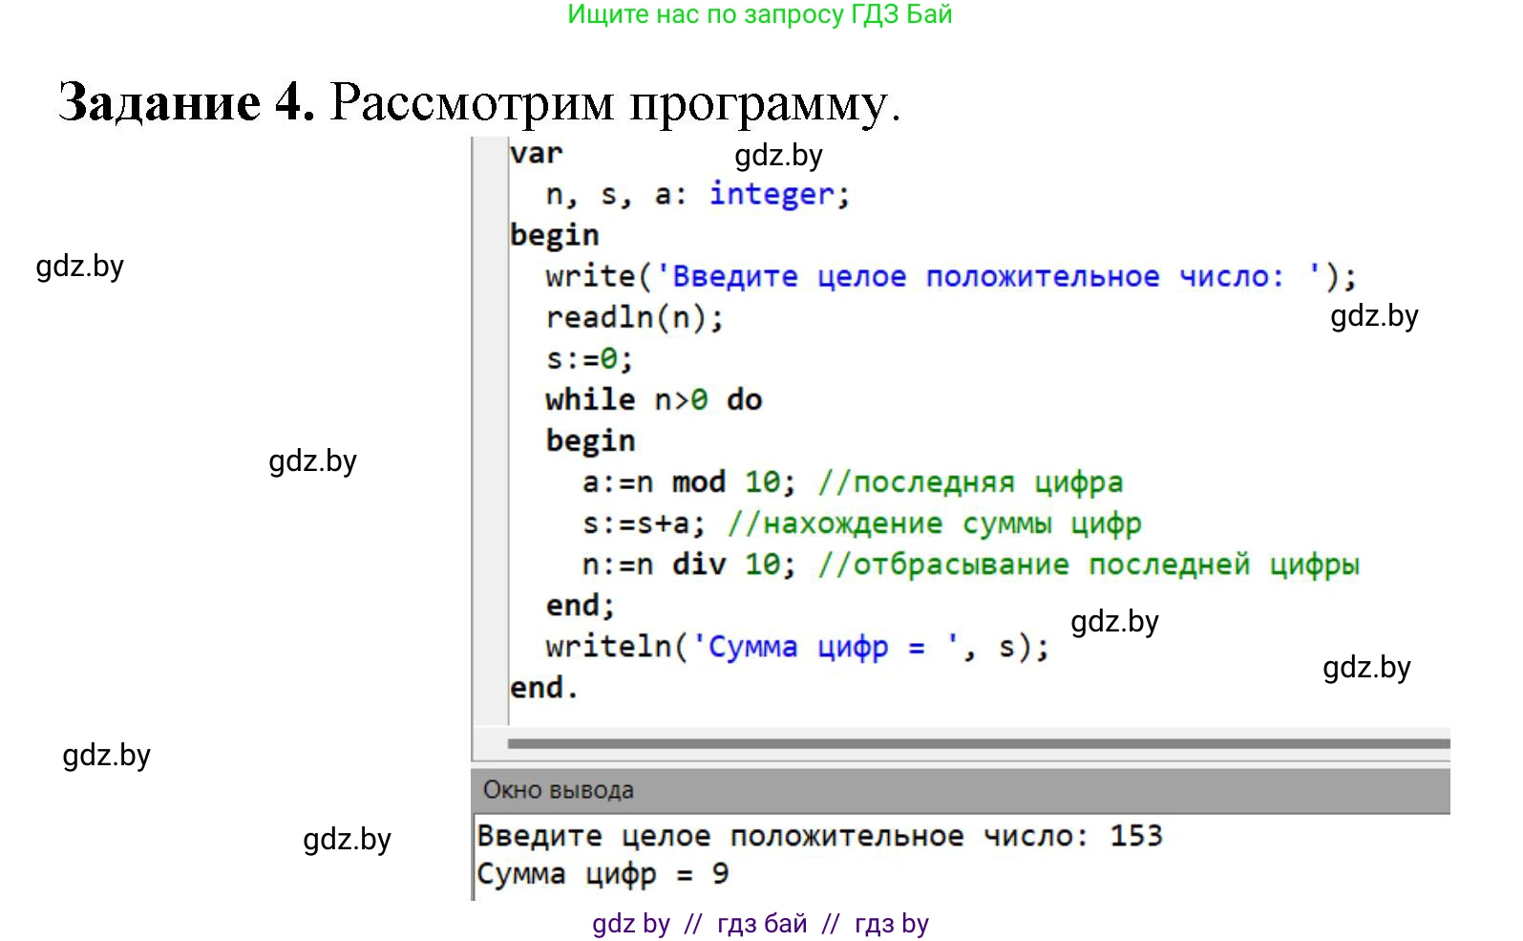Select the "integer" type in variable declaration

tap(772, 194)
